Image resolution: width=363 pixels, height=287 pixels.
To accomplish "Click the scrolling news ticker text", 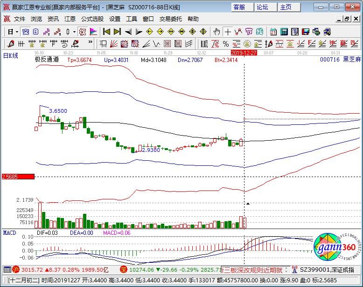I will [x=252, y=270].
